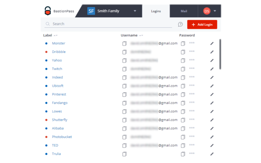Open the Twitch login link
The height and width of the screenshot is (163, 261).
tap(57, 69)
